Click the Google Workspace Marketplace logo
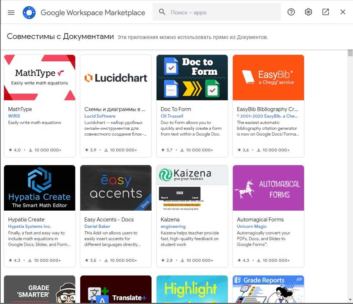Image resolution: width=353 pixels, height=304 pixels. pos(29,12)
